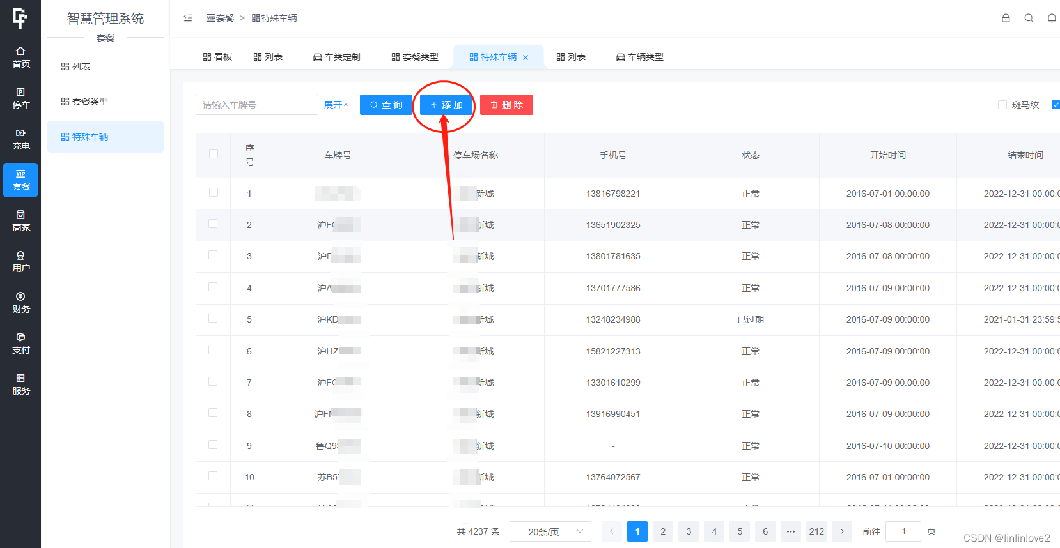
Task: Toggle the checked checkbox right of 斑马纹
Action: tap(1056, 105)
